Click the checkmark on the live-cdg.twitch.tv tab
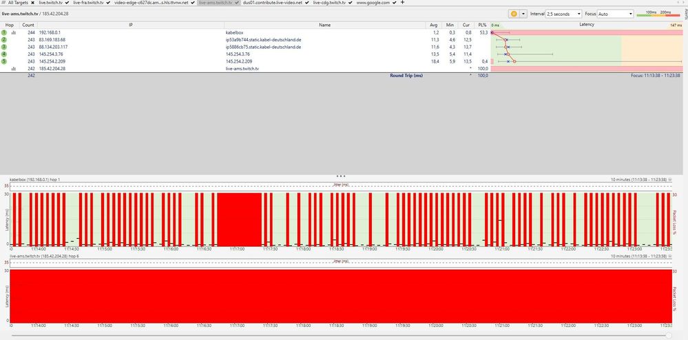 350,3
